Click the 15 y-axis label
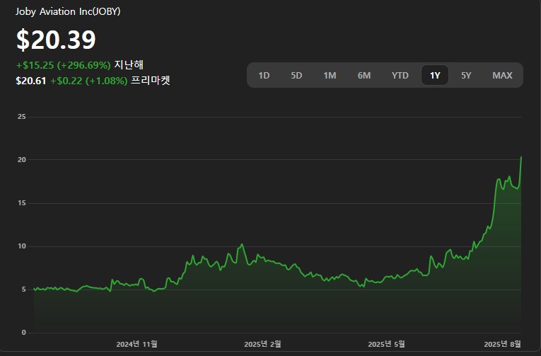The image size is (541, 356). [x=22, y=203]
